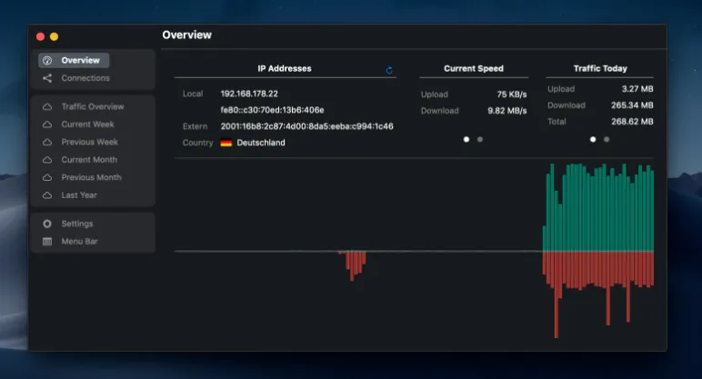
Task: Click the Connections share icon
Action: click(x=47, y=78)
